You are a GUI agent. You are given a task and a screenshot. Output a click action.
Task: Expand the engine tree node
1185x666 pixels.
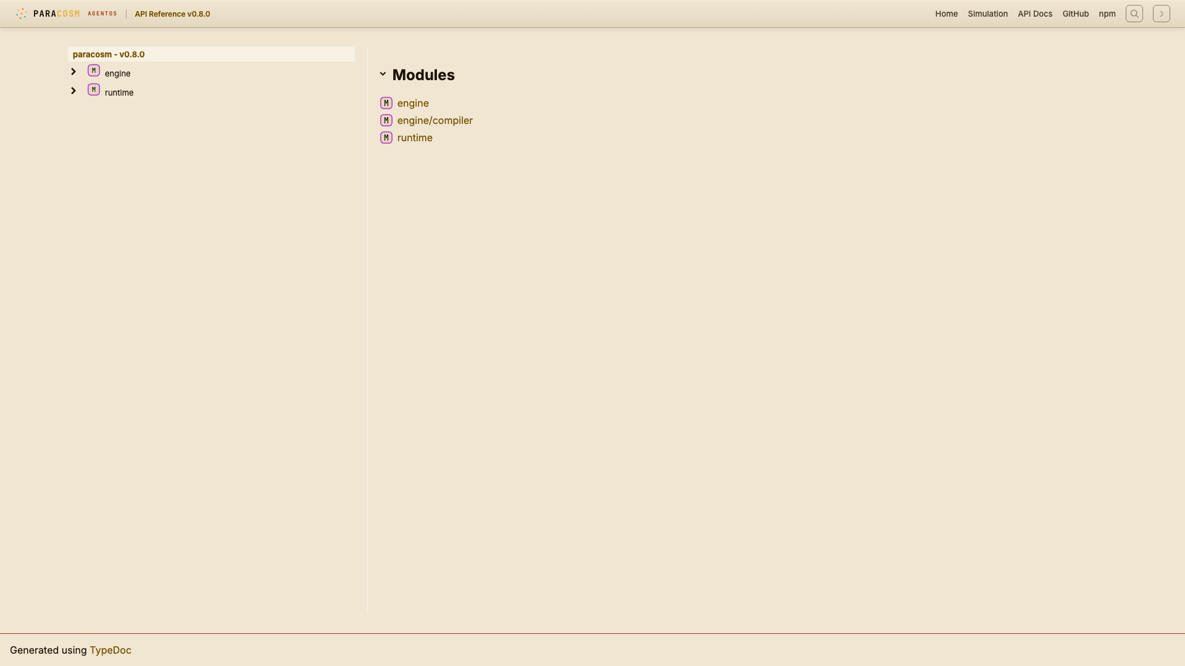[x=73, y=72]
